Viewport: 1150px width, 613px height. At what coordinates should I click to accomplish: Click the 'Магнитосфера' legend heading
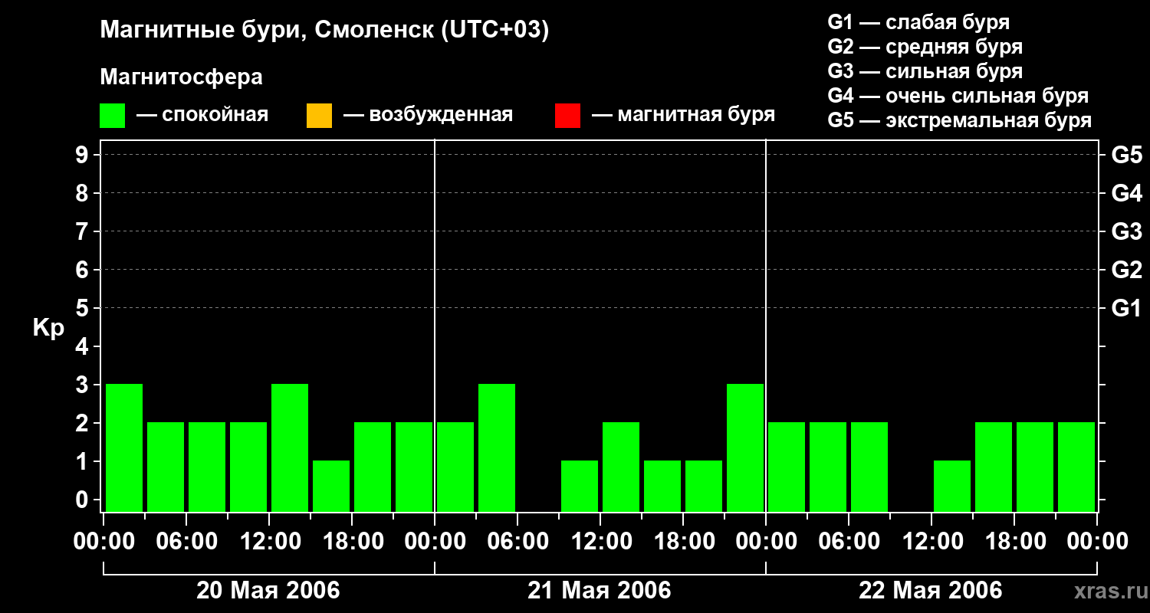click(181, 77)
